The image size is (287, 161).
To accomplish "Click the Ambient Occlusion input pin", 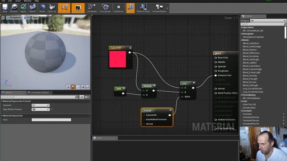I will point(216,120).
